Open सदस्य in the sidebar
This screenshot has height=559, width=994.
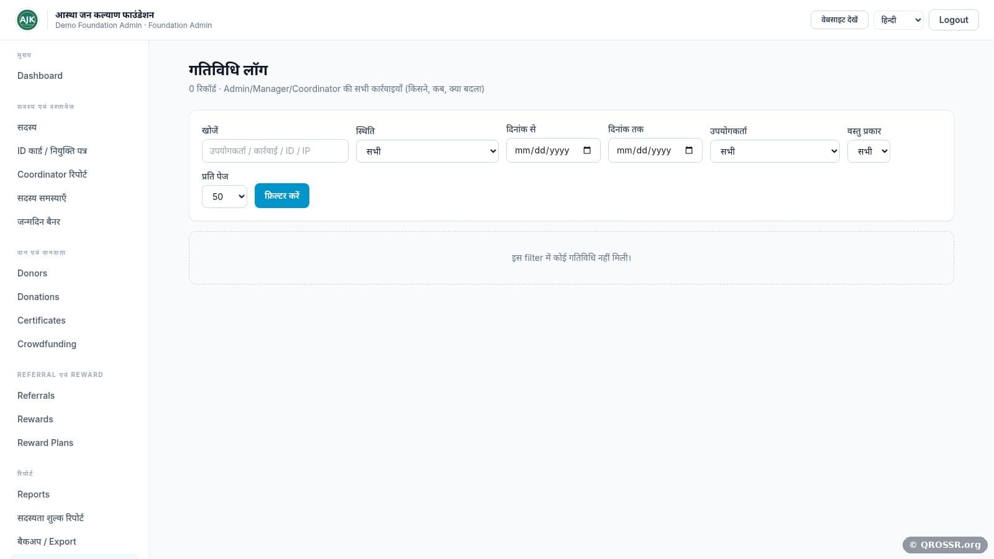(x=27, y=127)
